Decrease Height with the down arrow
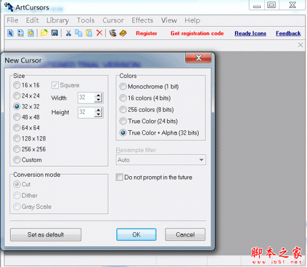 tap(98, 115)
